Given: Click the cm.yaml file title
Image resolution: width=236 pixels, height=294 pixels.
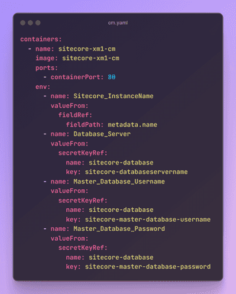Looking at the screenshot, I should pos(118,23).
